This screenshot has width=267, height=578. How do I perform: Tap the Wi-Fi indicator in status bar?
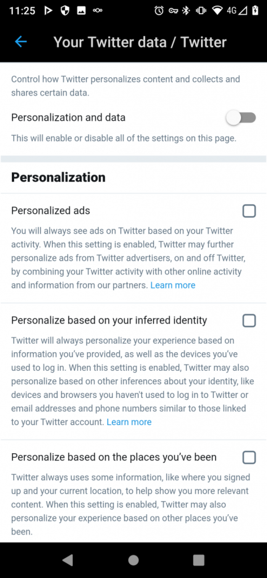coord(217,11)
